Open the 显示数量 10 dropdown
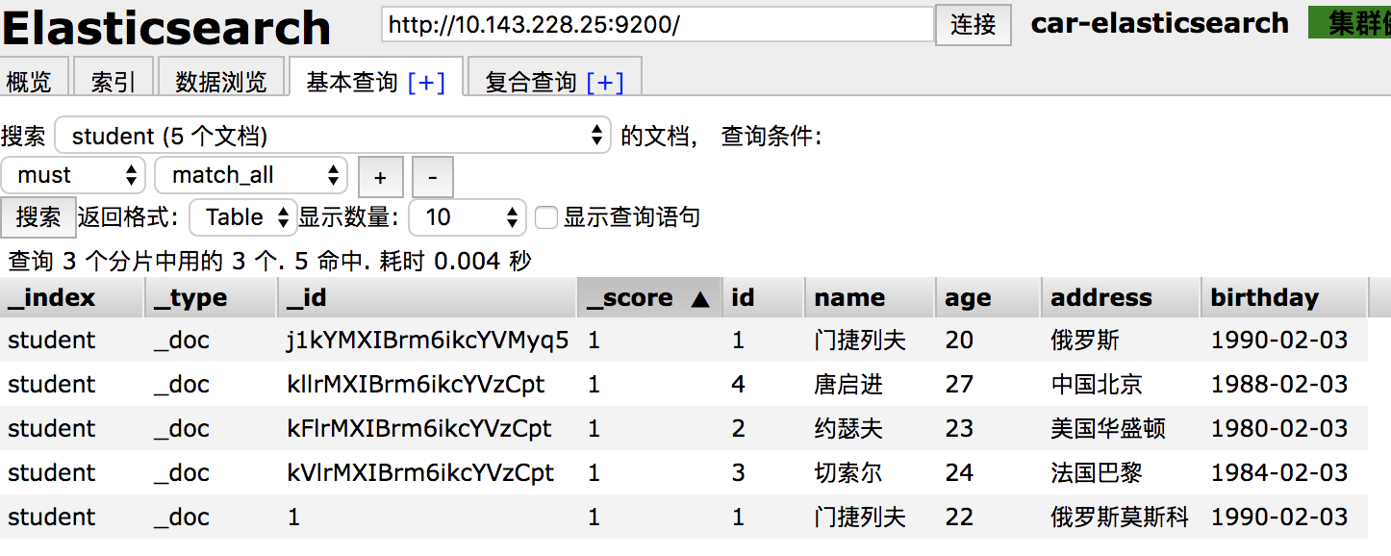This screenshot has height=556, width=1391. click(468, 217)
